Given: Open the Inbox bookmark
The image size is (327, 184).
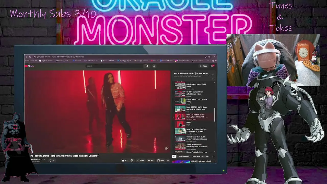Looking at the screenshot, I should pyautogui.click(x=142, y=61).
